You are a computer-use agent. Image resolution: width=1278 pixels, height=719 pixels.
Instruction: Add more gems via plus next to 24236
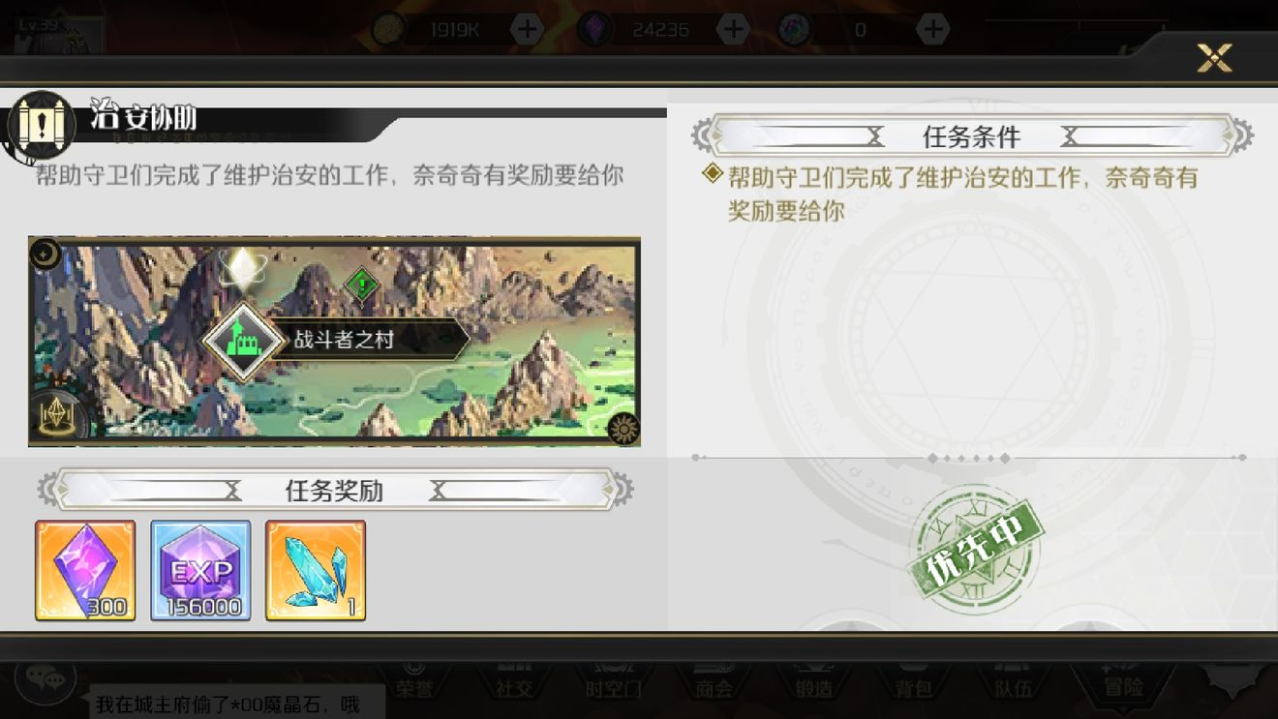(734, 29)
